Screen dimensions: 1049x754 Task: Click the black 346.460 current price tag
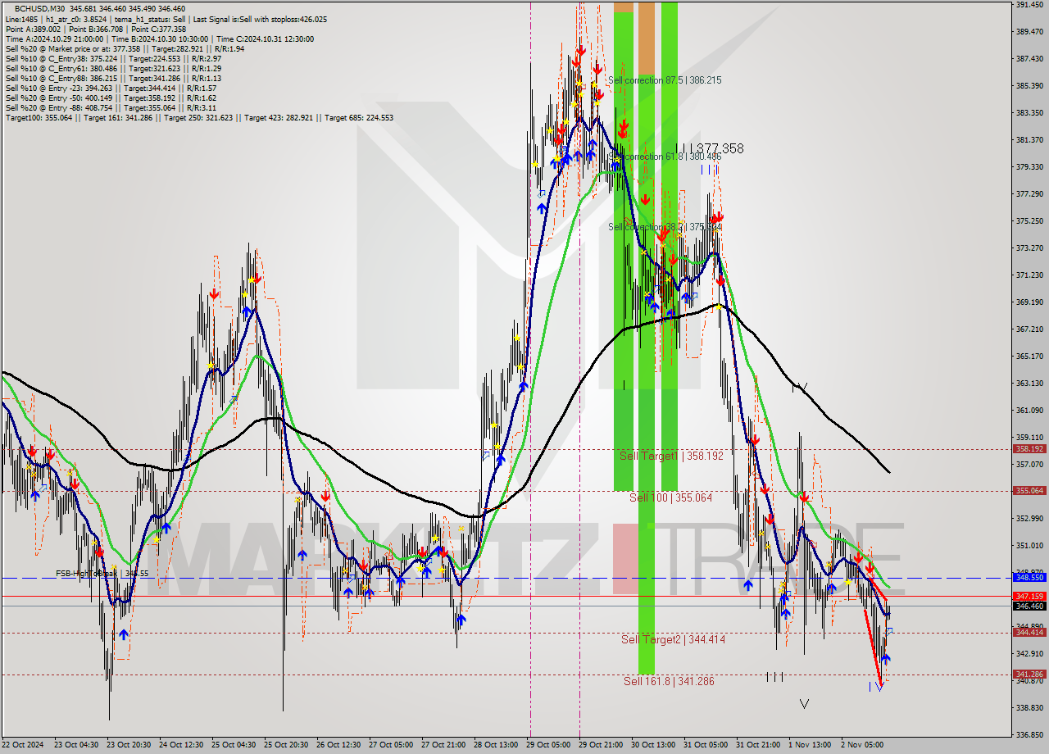1029,606
